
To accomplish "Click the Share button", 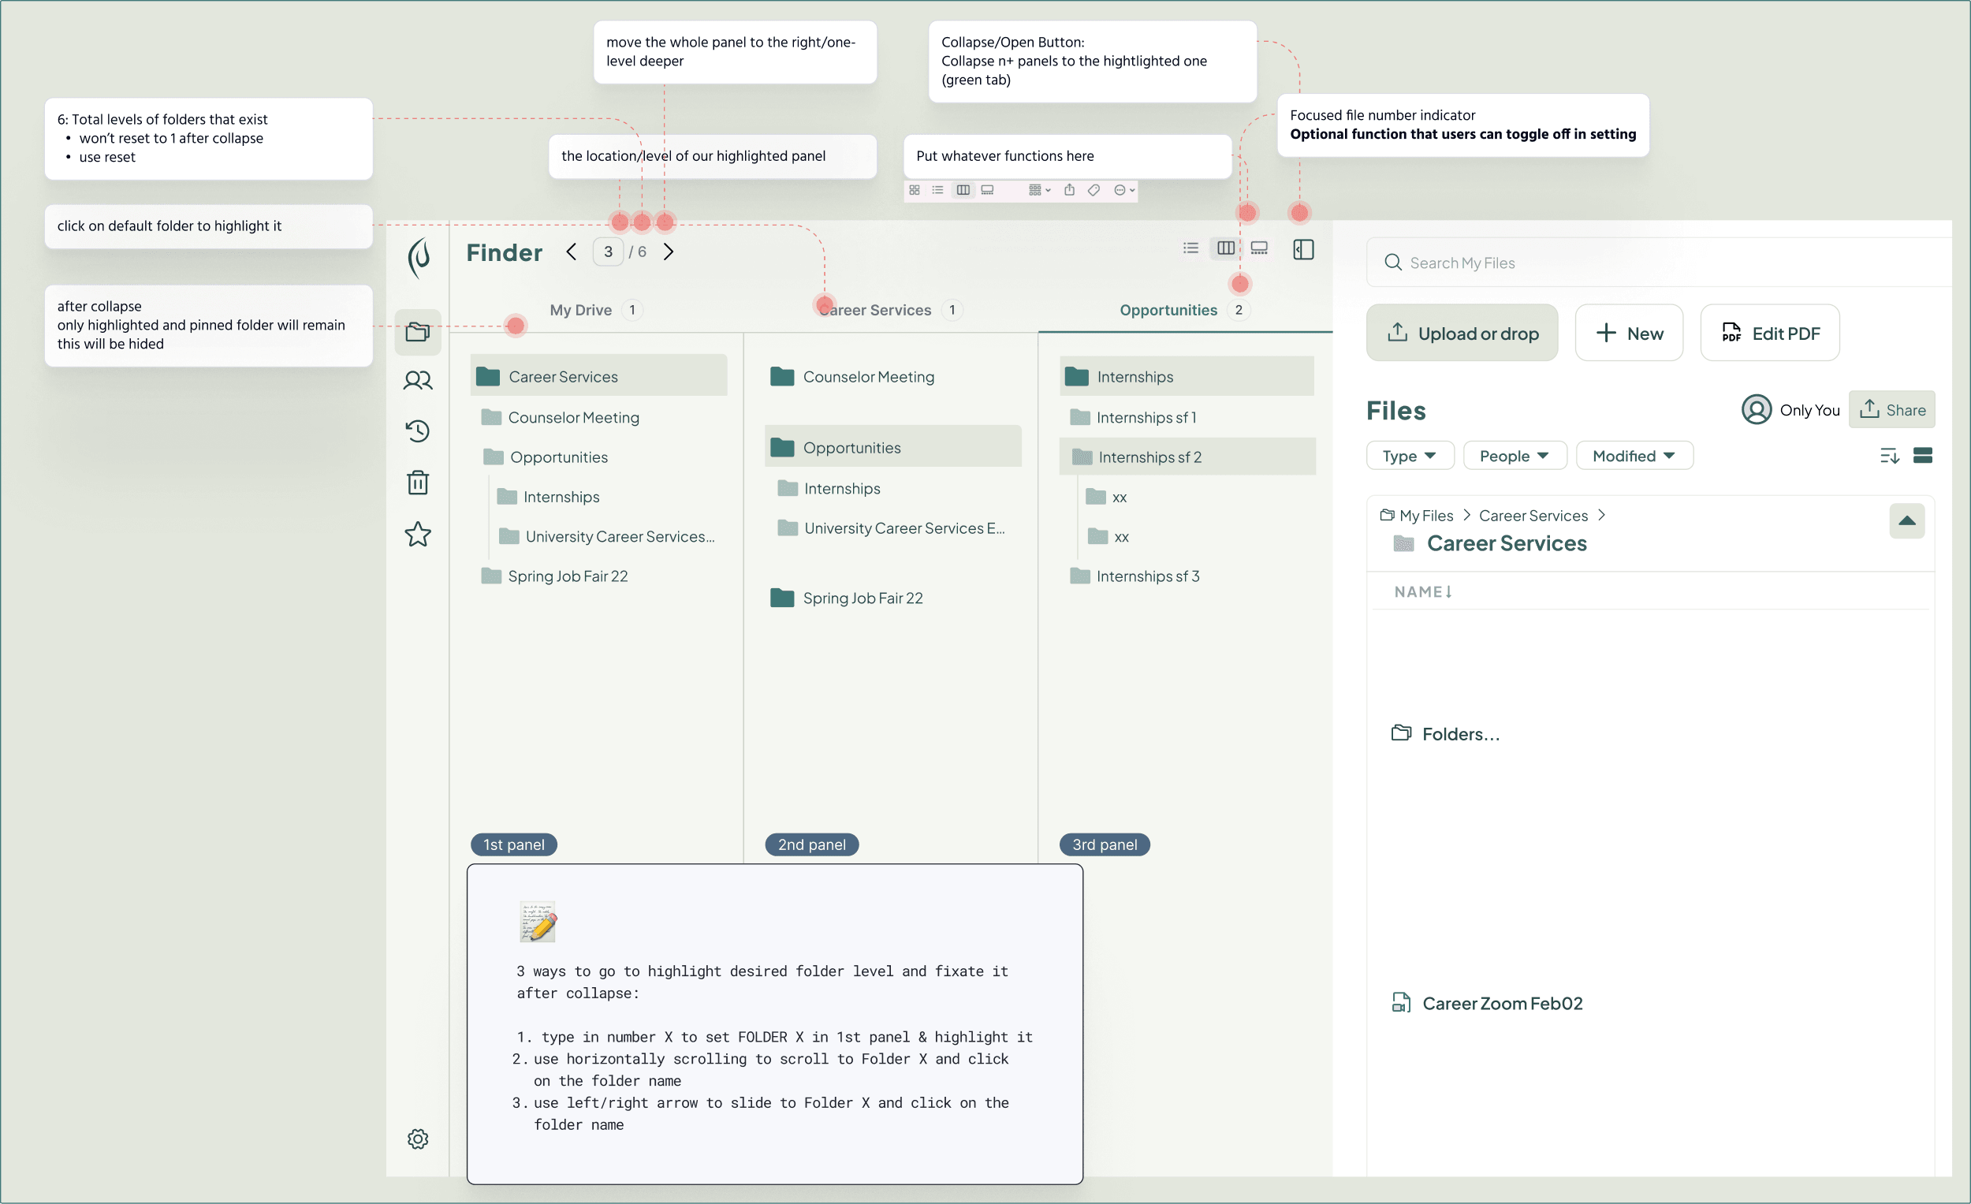I will coord(1891,409).
